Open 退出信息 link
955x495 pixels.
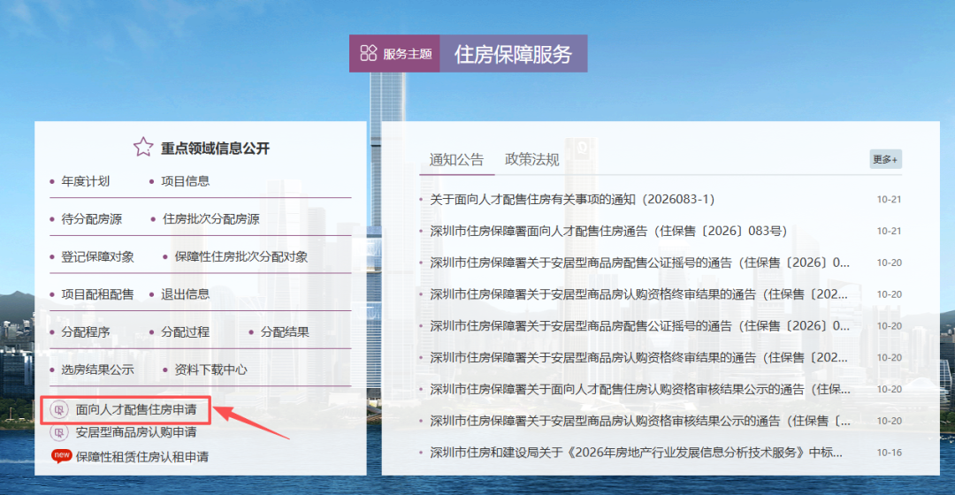185,294
